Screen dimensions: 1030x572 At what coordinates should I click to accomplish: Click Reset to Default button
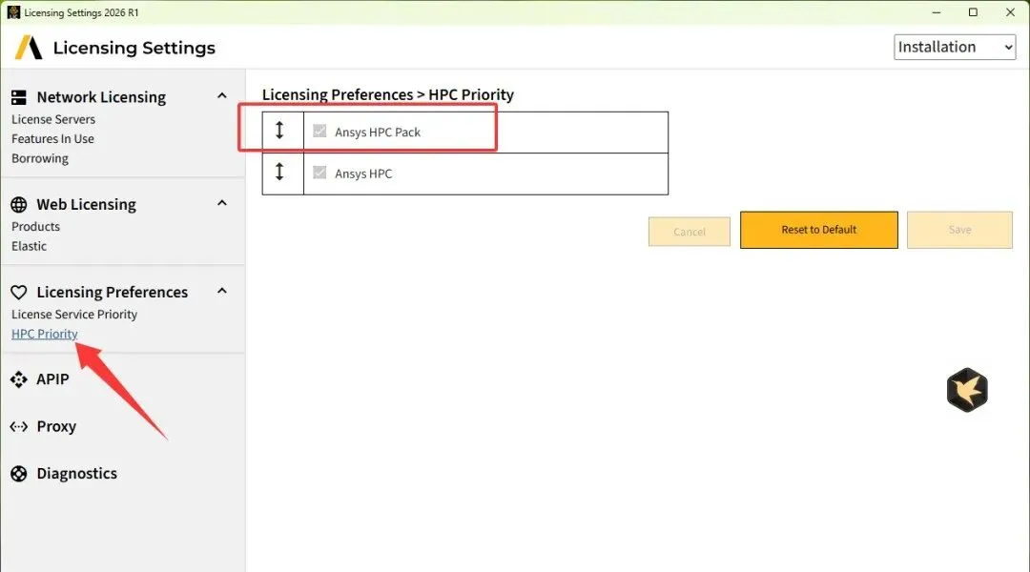pyautogui.click(x=818, y=230)
